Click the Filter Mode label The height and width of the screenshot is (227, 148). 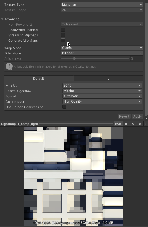(x=13, y=53)
